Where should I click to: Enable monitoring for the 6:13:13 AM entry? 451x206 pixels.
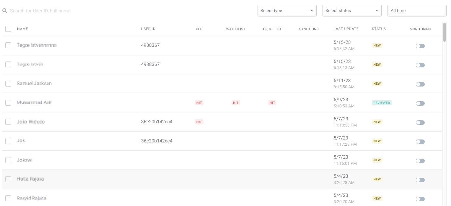tap(420, 65)
